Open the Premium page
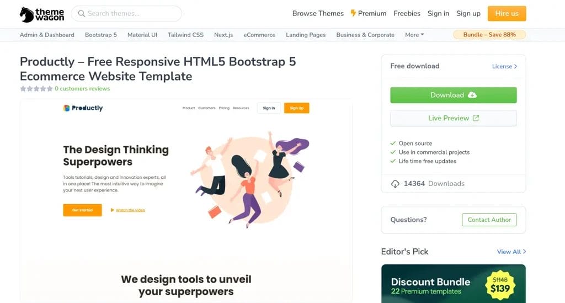 [368, 13]
